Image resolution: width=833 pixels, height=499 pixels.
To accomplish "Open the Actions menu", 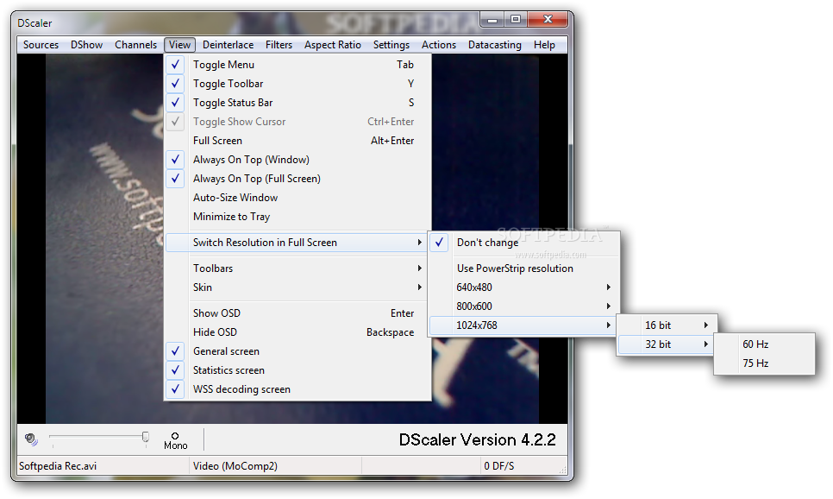I will [x=439, y=45].
